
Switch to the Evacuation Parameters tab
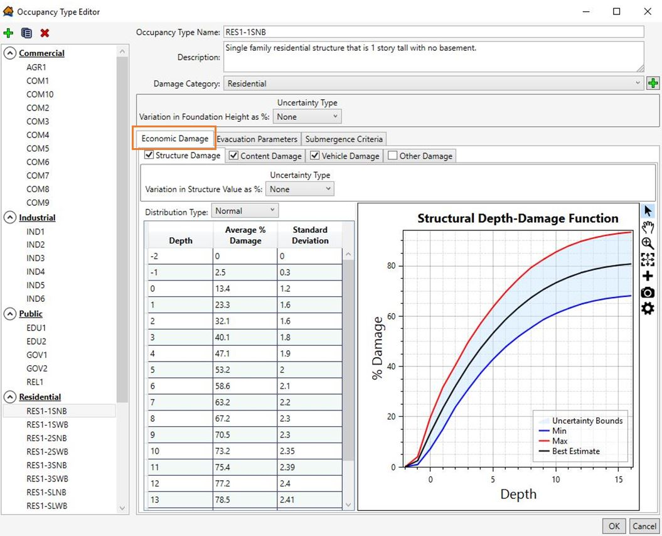pyautogui.click(x=257, y=139)
